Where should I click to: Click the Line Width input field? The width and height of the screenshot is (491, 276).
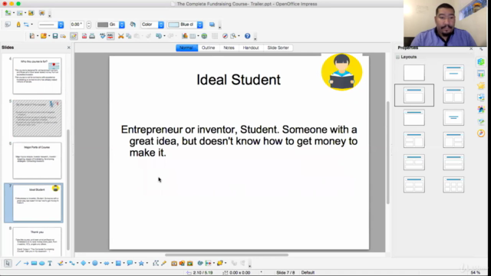pos(77,25)
